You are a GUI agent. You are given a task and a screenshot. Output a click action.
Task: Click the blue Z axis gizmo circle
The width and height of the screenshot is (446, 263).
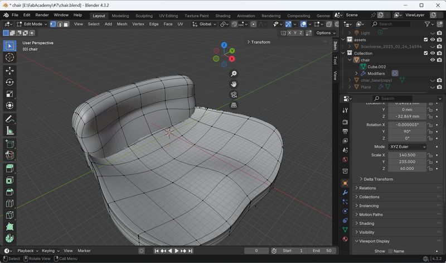click(x=224, y=45)
